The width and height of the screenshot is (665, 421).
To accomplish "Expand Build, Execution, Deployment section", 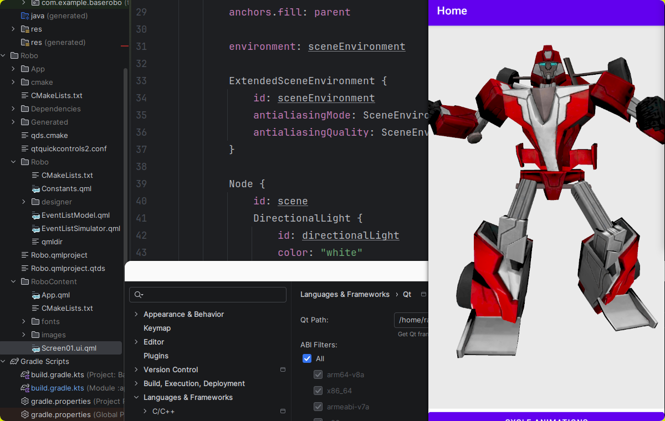I will pos(136,383).
